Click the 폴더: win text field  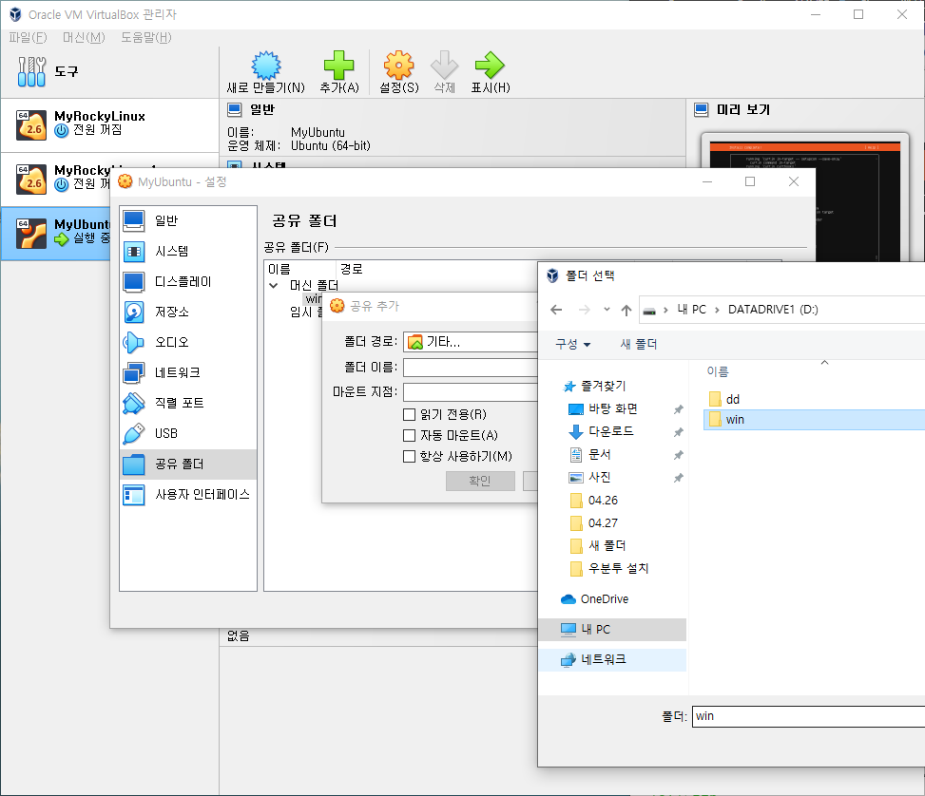pyautogui.click(x=808, y=716)
